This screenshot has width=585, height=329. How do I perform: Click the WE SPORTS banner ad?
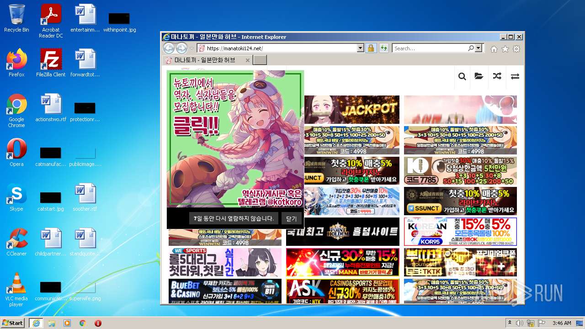click(225, 262)
